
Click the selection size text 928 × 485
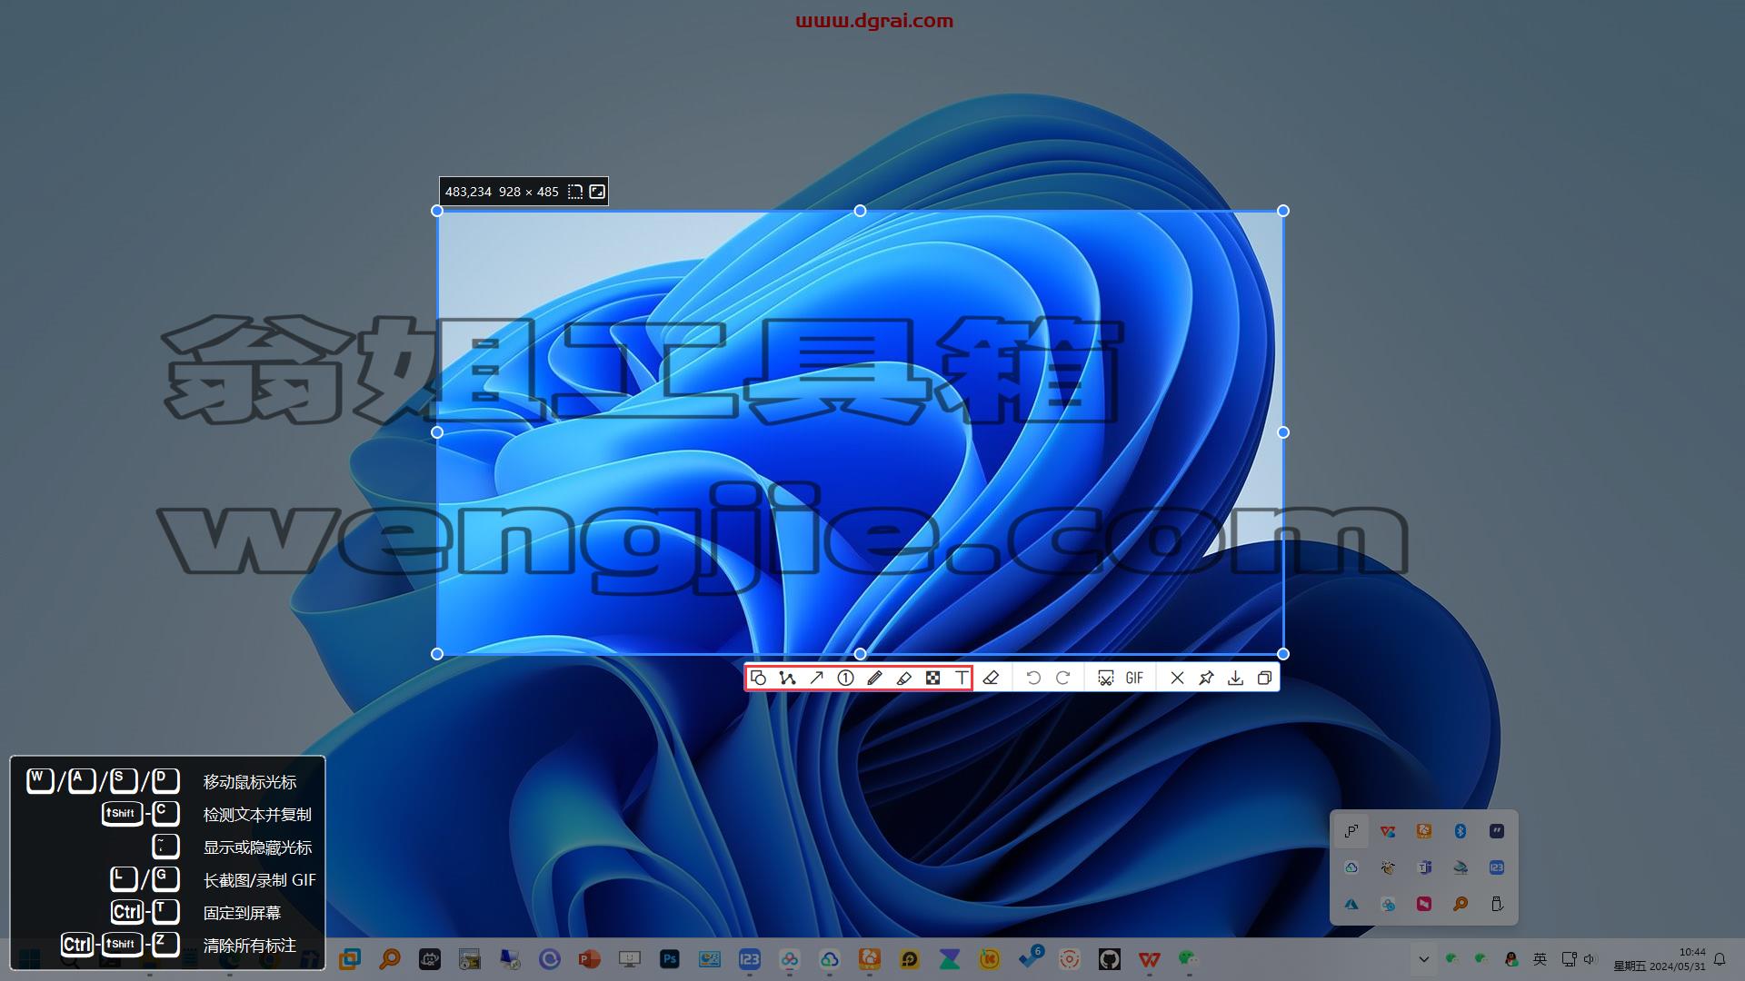click(x=529, y=192)
